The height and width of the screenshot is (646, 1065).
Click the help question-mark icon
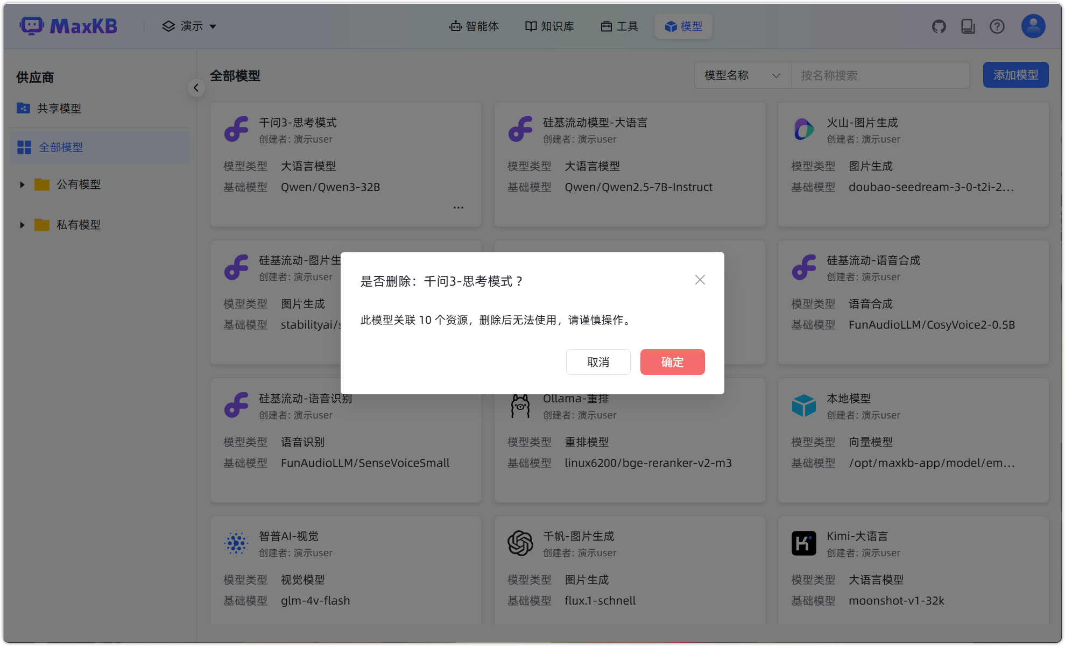(x=997, y=26)
